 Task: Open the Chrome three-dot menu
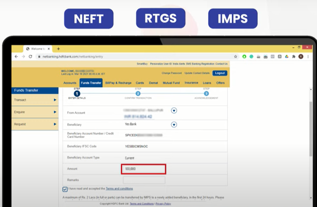pyautogui.click(x=308, y=56)
